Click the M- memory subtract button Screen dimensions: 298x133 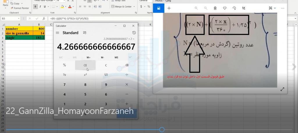pyautogui.click(x=102, y=58)
